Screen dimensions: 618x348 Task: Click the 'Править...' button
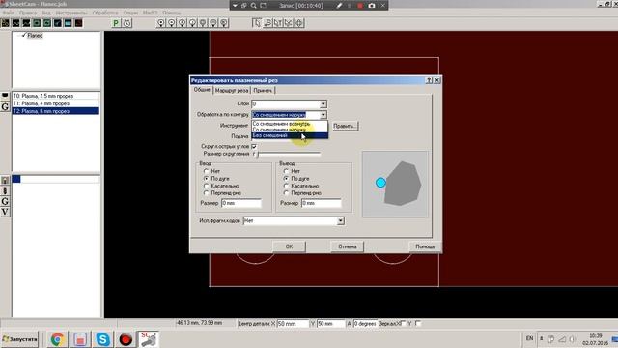(x=345, y=126)
